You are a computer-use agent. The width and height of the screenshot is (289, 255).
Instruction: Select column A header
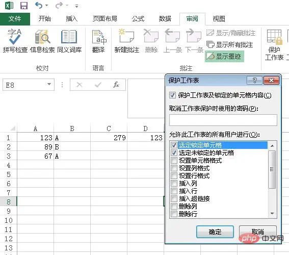(35, 129)
